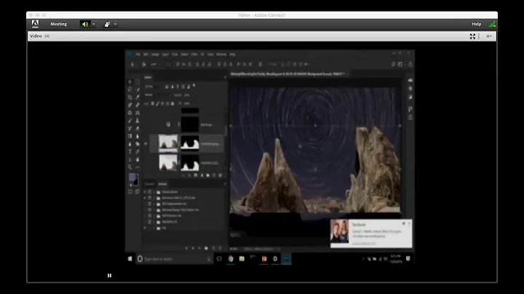524x294 pixels.
Task: Close the Facebook notification popup
Action: [x=409, y=223]
